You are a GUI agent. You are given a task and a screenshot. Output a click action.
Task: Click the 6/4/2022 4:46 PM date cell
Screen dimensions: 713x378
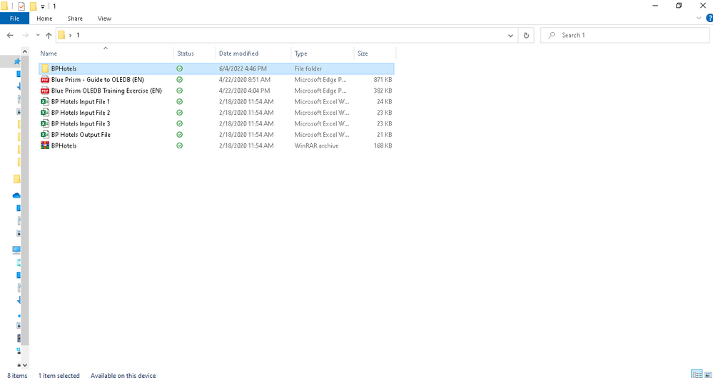click(243, 68)
